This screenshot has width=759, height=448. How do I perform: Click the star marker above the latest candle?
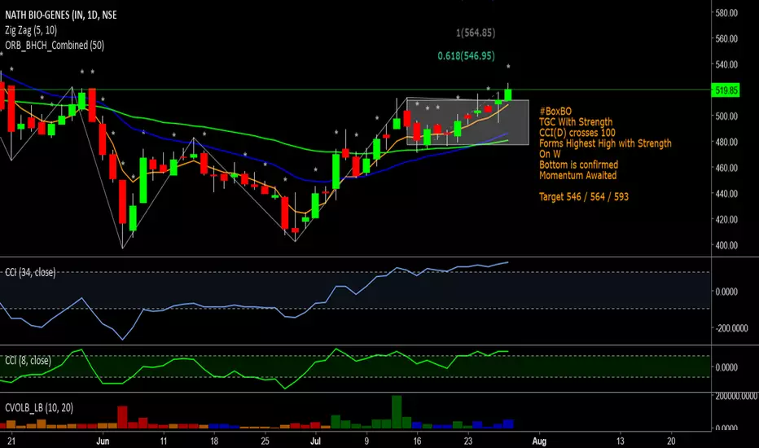(x=508, y=66)
